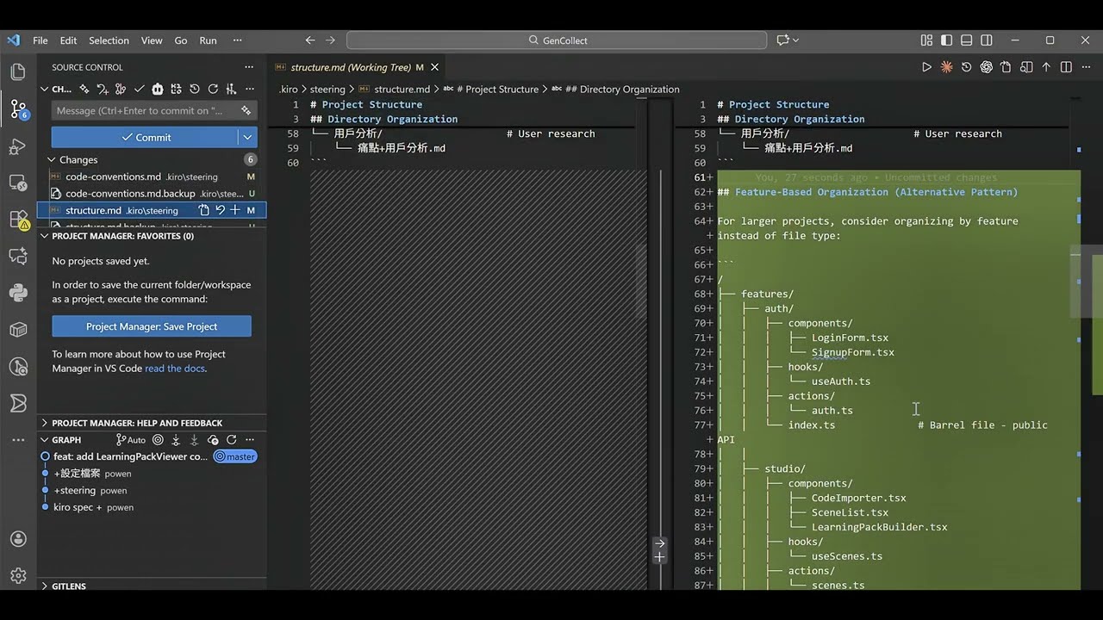Screen dimensions: 1103x620
Task: Toggle Auto branch filter in Graph
Action: click(x=131, y=439)
